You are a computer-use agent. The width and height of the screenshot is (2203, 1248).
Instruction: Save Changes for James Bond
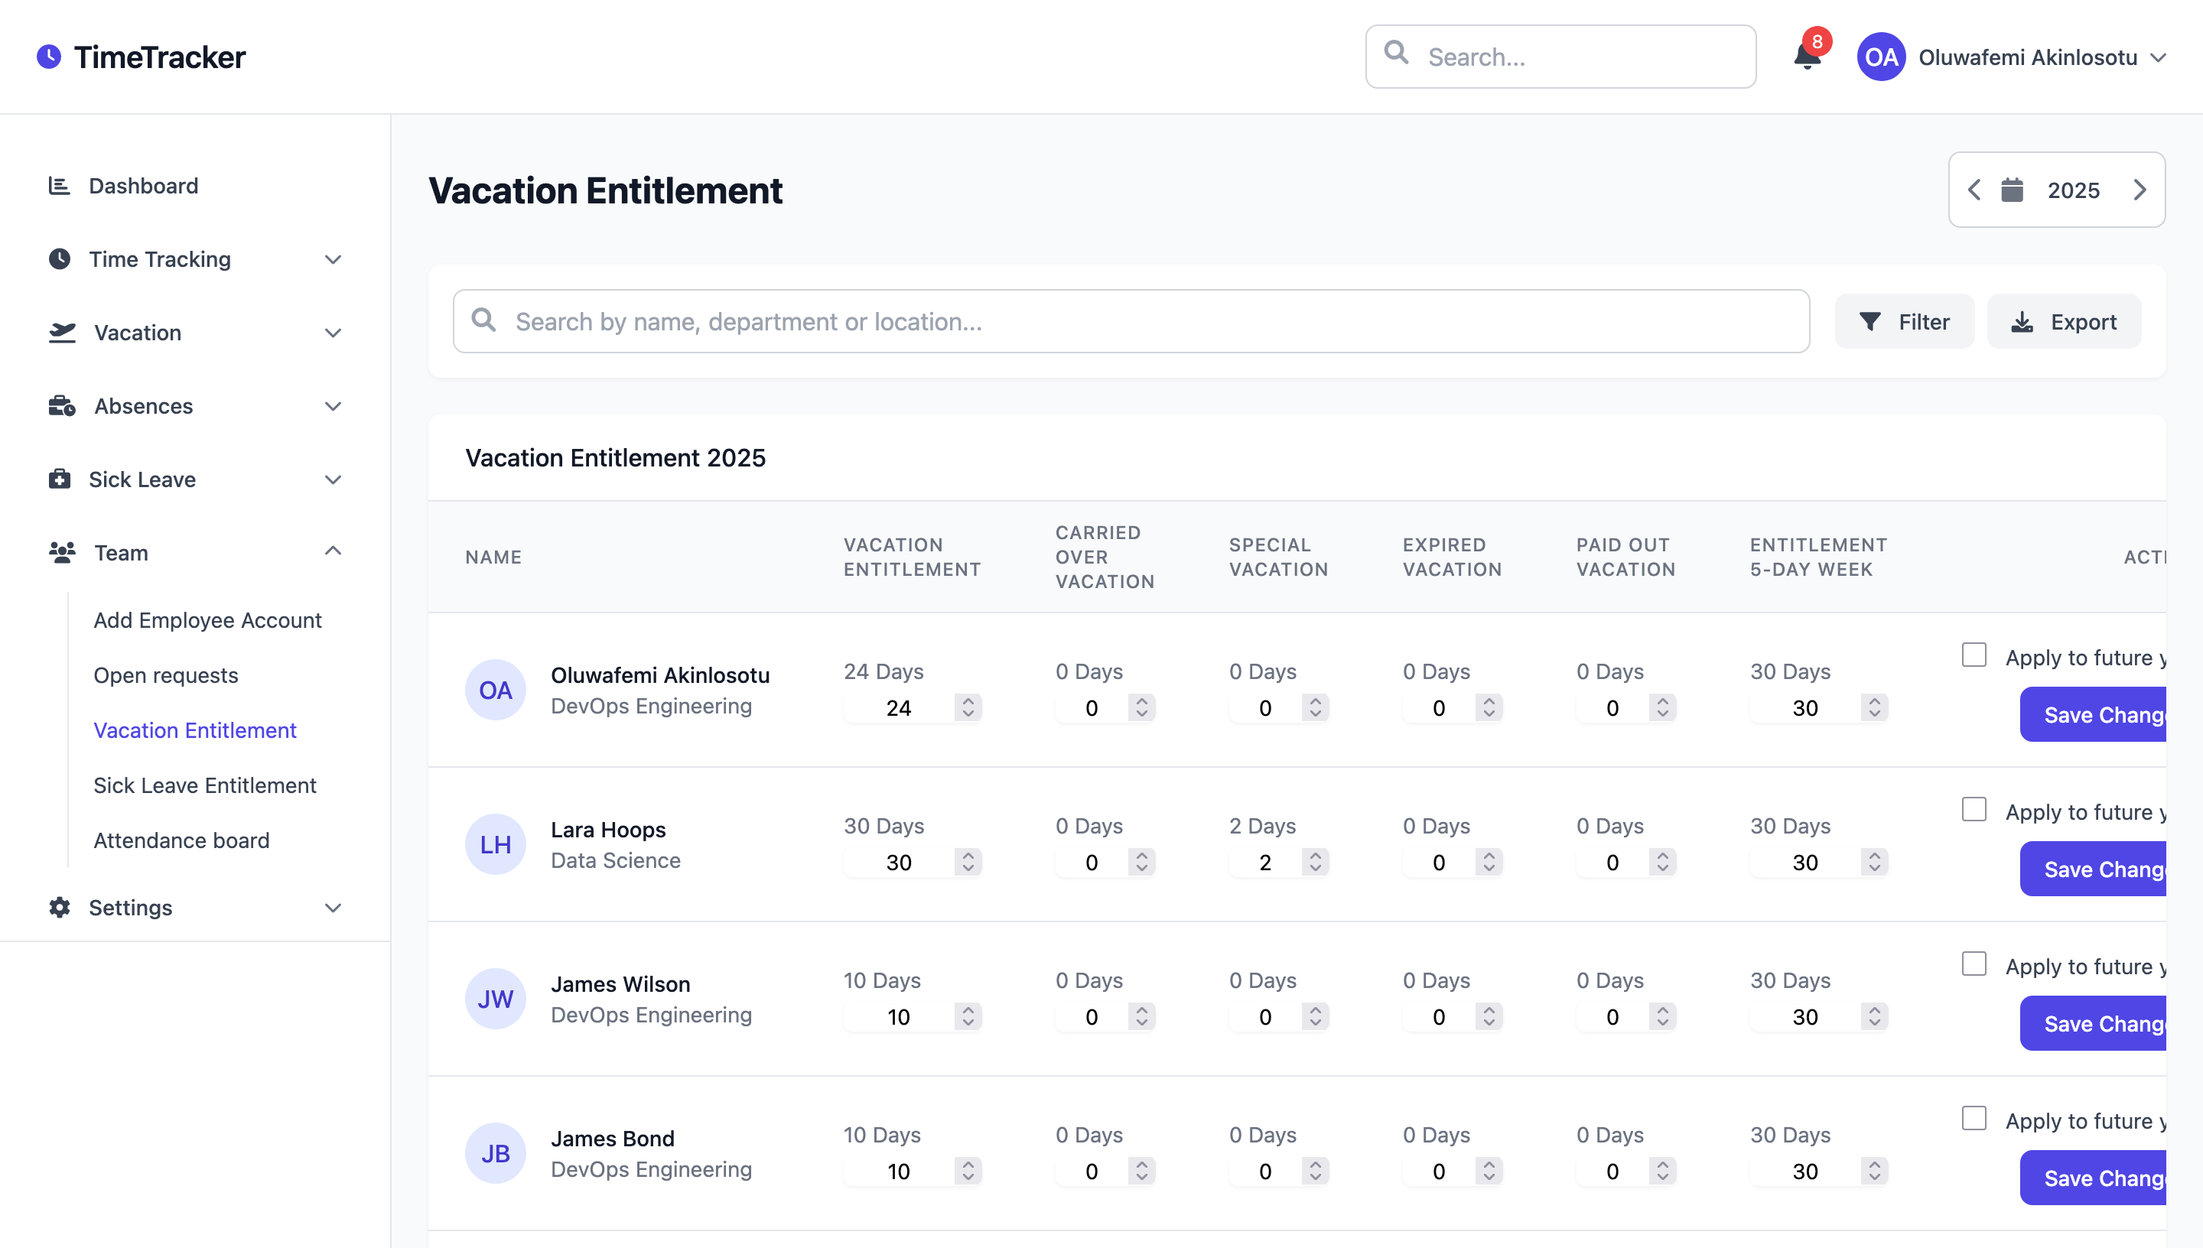2094,1177
